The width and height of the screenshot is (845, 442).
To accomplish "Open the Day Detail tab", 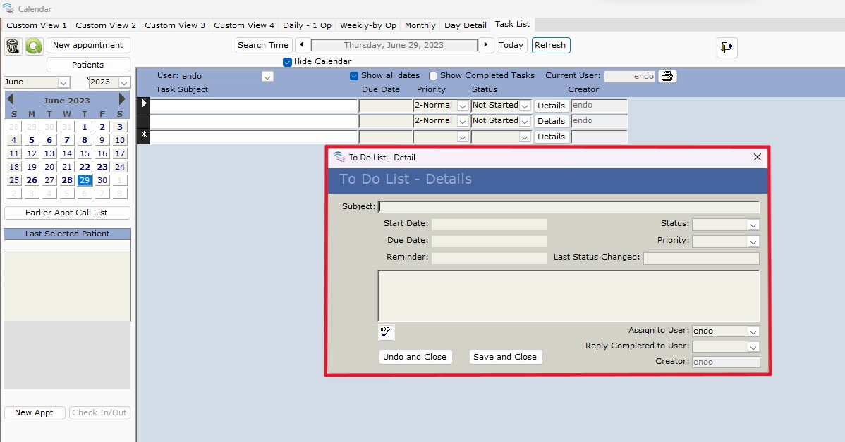I will point(465,25).
